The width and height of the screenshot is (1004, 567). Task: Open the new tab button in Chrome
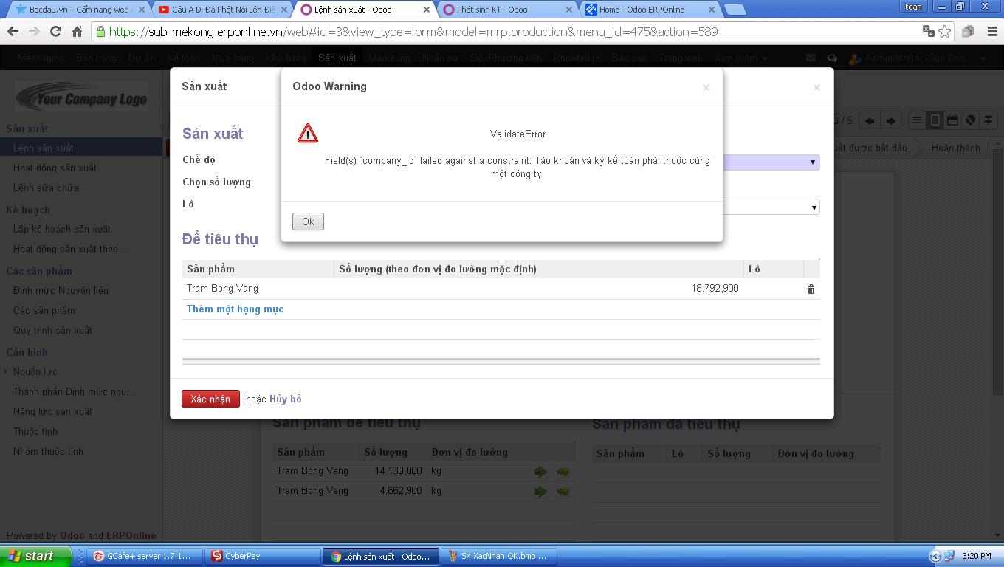(735, 10)
